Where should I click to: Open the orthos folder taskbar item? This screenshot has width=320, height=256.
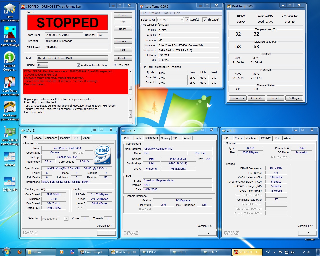pos(40,252)
